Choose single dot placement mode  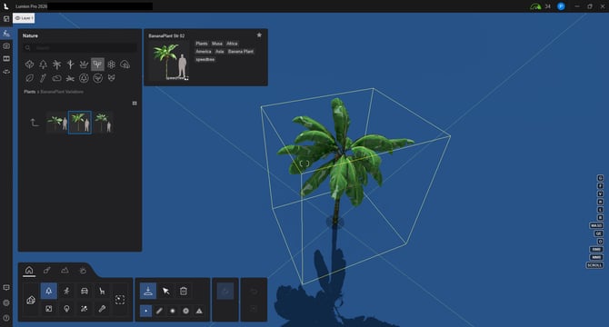click(x=145, y=311)
